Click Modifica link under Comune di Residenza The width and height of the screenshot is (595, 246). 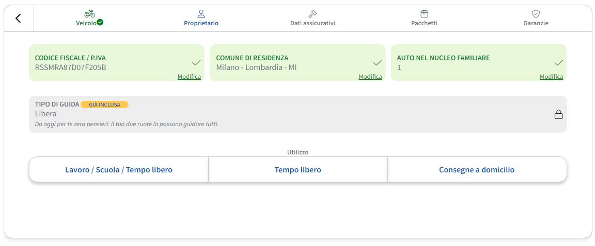coord(370,77)
